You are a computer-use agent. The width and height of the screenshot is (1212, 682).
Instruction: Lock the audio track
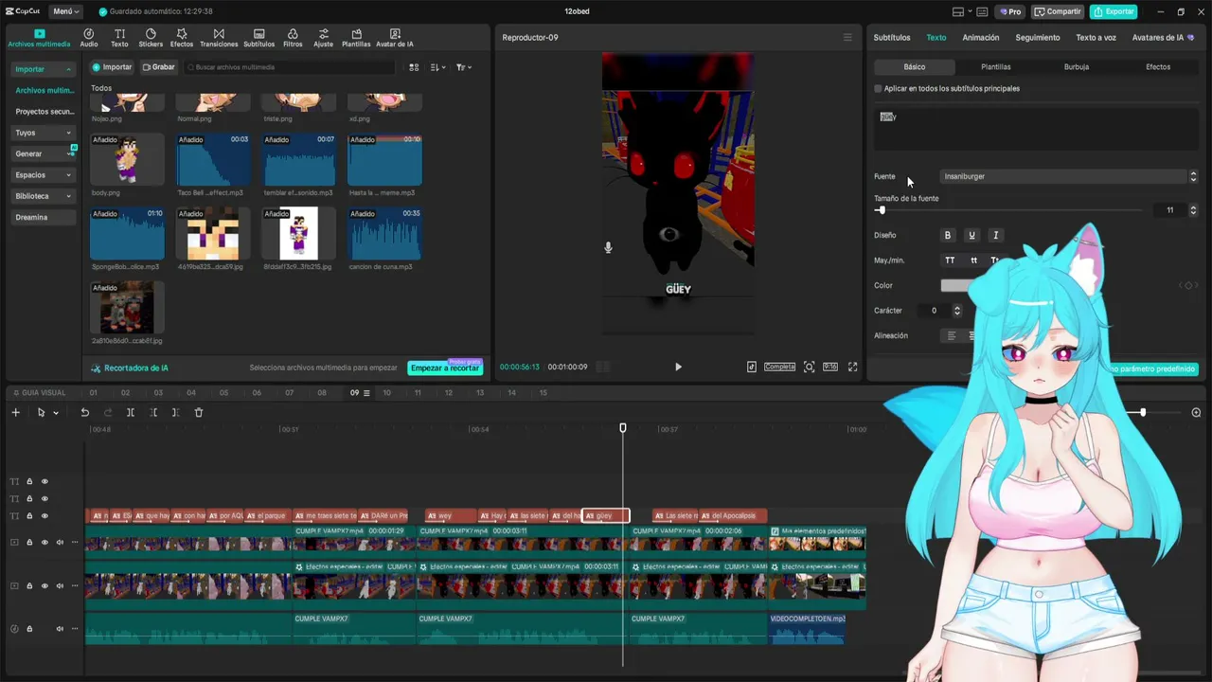click(29, 629)
